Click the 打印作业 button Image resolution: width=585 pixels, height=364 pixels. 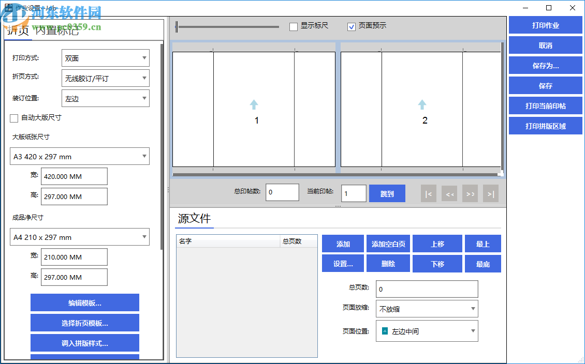[546, 25]
